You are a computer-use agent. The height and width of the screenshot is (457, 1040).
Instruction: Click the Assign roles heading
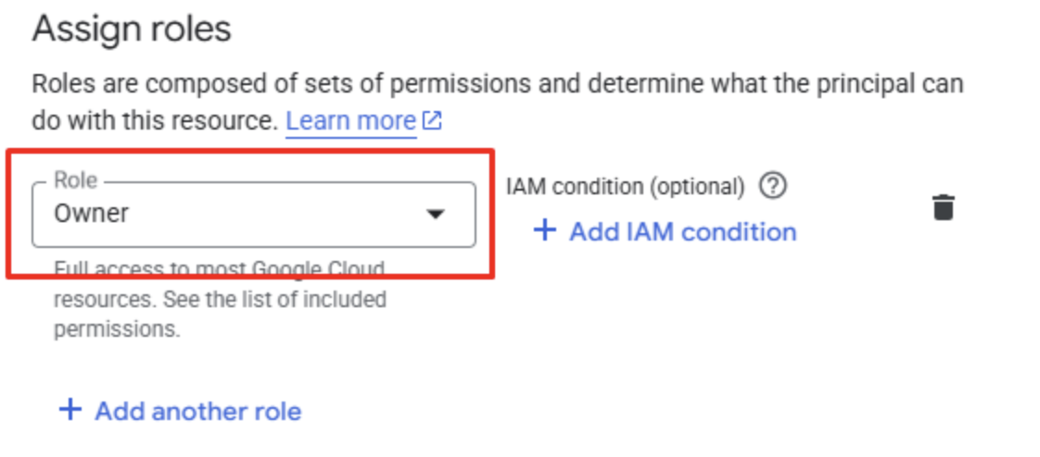pos(132,30)
